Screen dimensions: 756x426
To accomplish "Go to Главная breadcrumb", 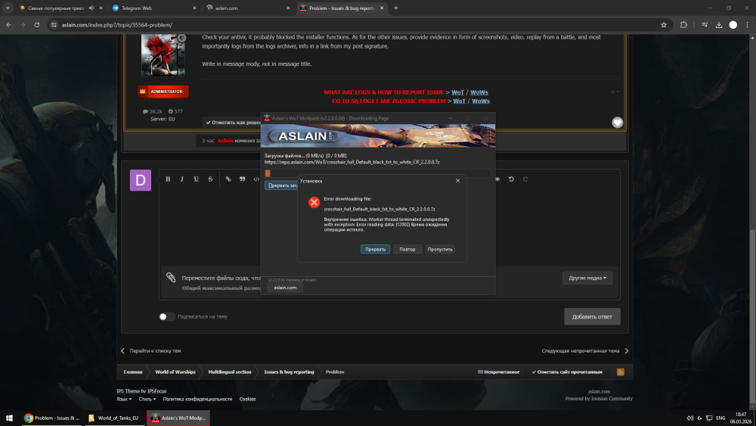I will [132, 372].
